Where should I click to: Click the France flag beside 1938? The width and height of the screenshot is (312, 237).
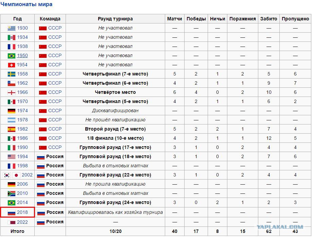pyautogui.click(x=11, y=47)
